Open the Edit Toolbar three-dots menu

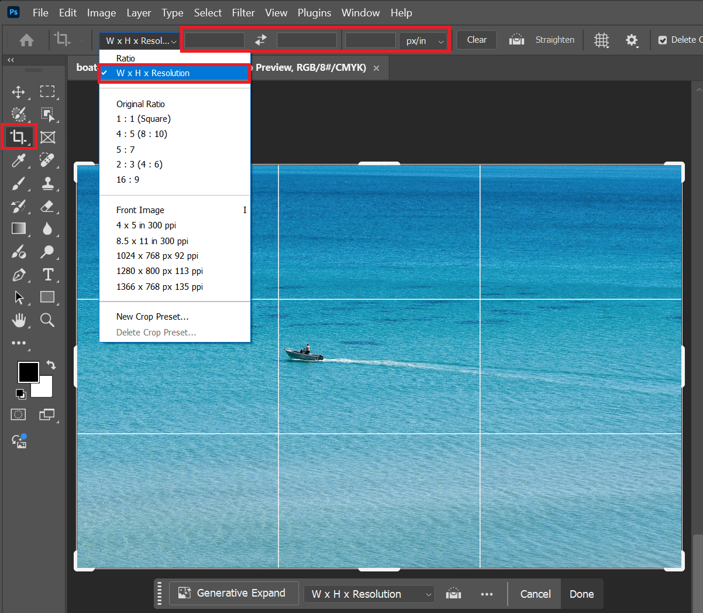coord(18,343)
